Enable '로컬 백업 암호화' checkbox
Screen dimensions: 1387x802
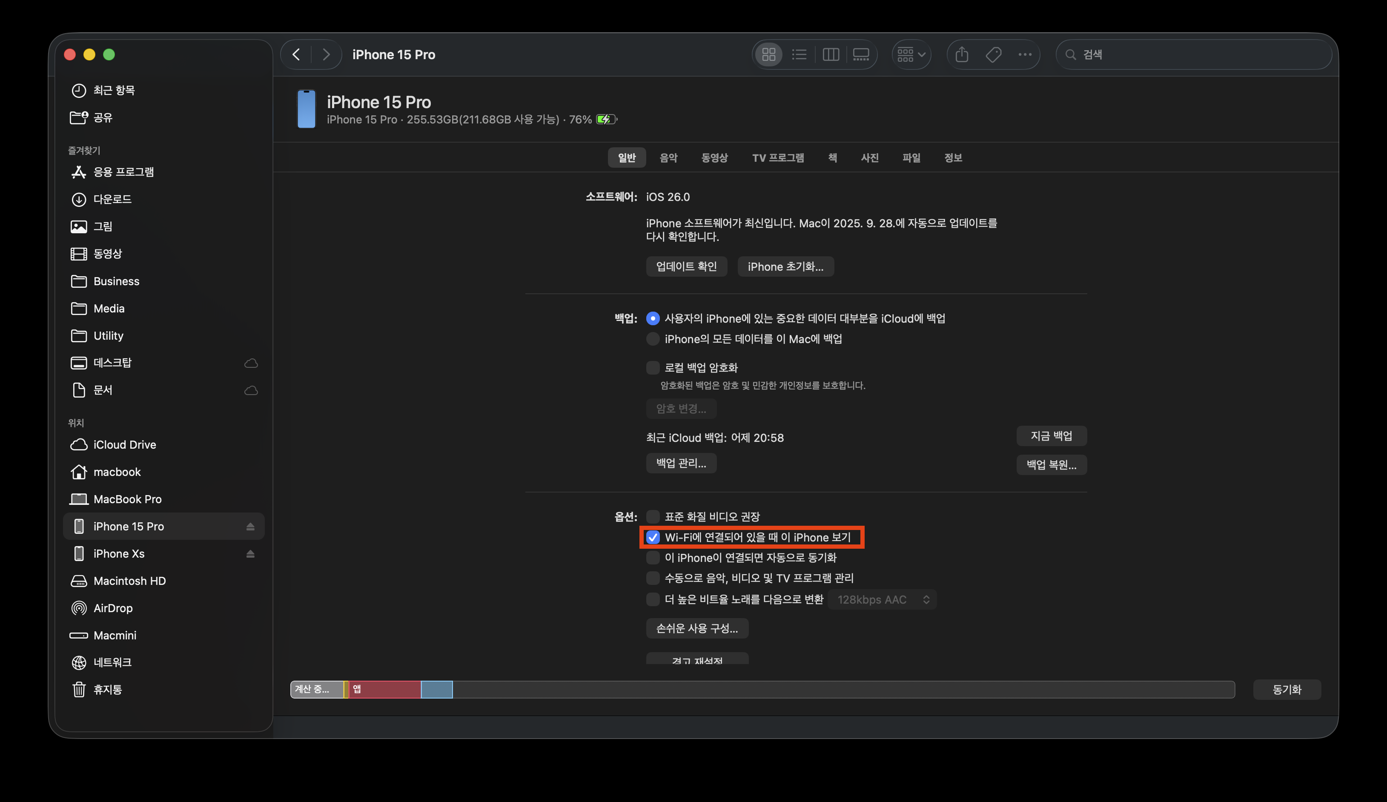[653, 367]
